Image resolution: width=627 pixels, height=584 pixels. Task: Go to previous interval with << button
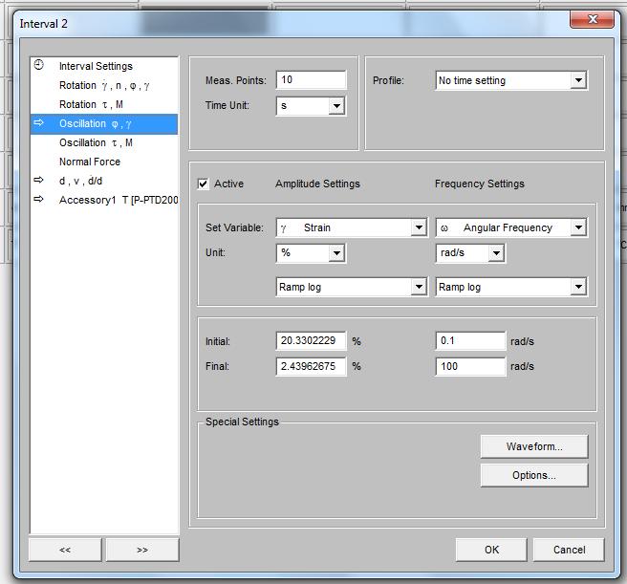click(x=65, y=550)
